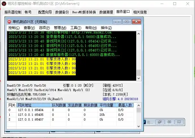Click the log scrollbar thumb
Screen dimensions: 195x138
pyautogui.click(x=139, y=73)
